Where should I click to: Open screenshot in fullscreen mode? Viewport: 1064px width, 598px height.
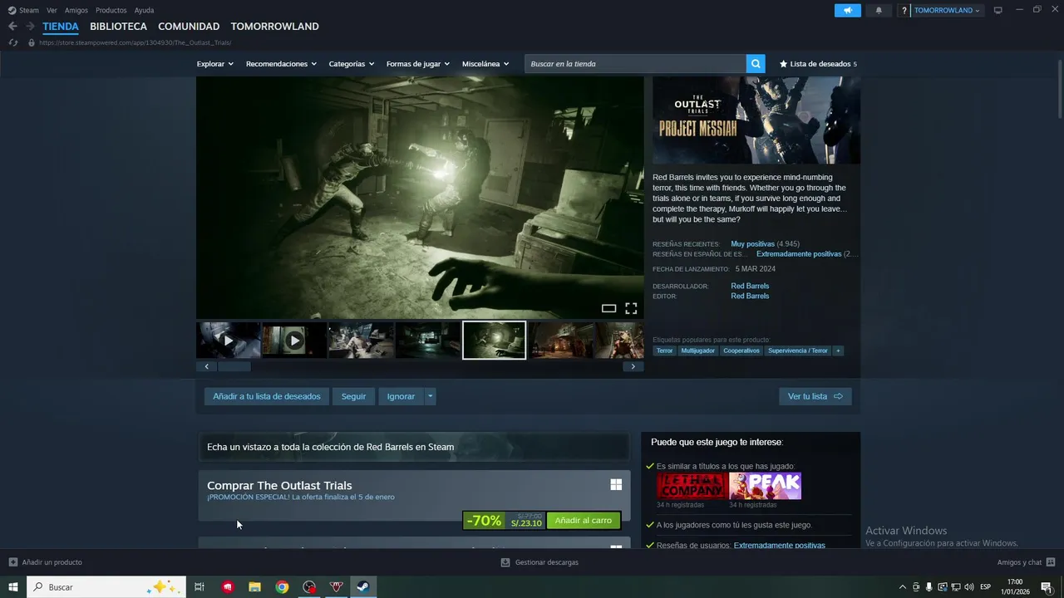click(x=631, y=308)
